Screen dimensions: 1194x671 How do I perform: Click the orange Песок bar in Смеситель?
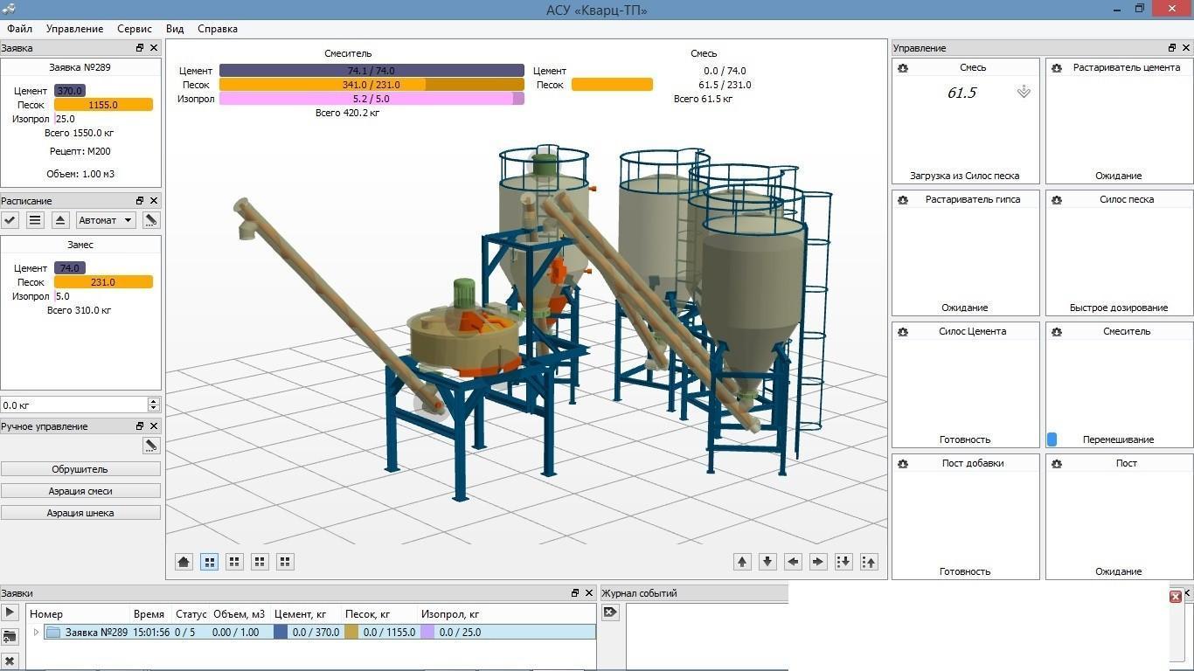coord(371,85)
